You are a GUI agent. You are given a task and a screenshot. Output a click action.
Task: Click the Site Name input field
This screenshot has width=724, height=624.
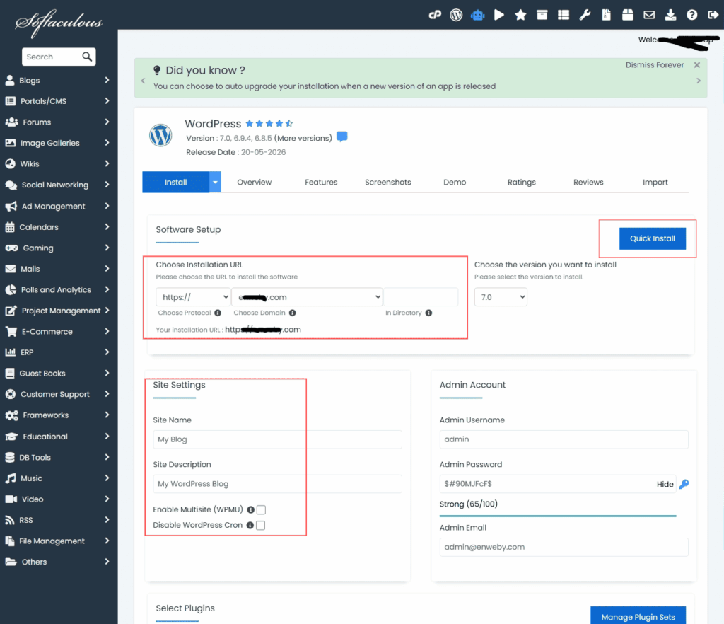277,439
